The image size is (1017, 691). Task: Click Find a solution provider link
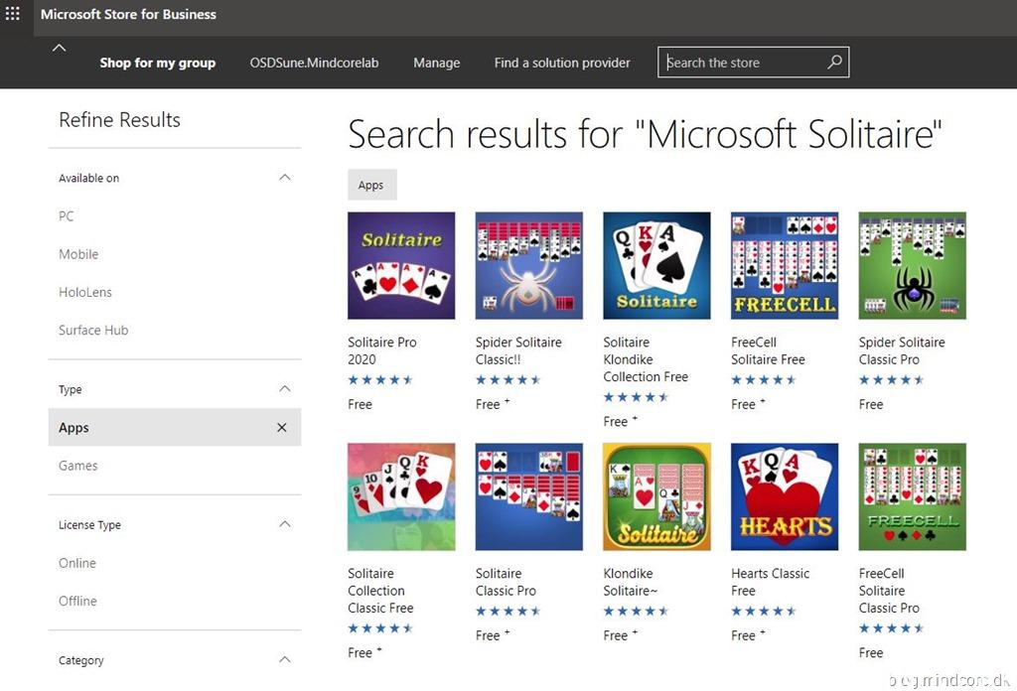[562, 63]
